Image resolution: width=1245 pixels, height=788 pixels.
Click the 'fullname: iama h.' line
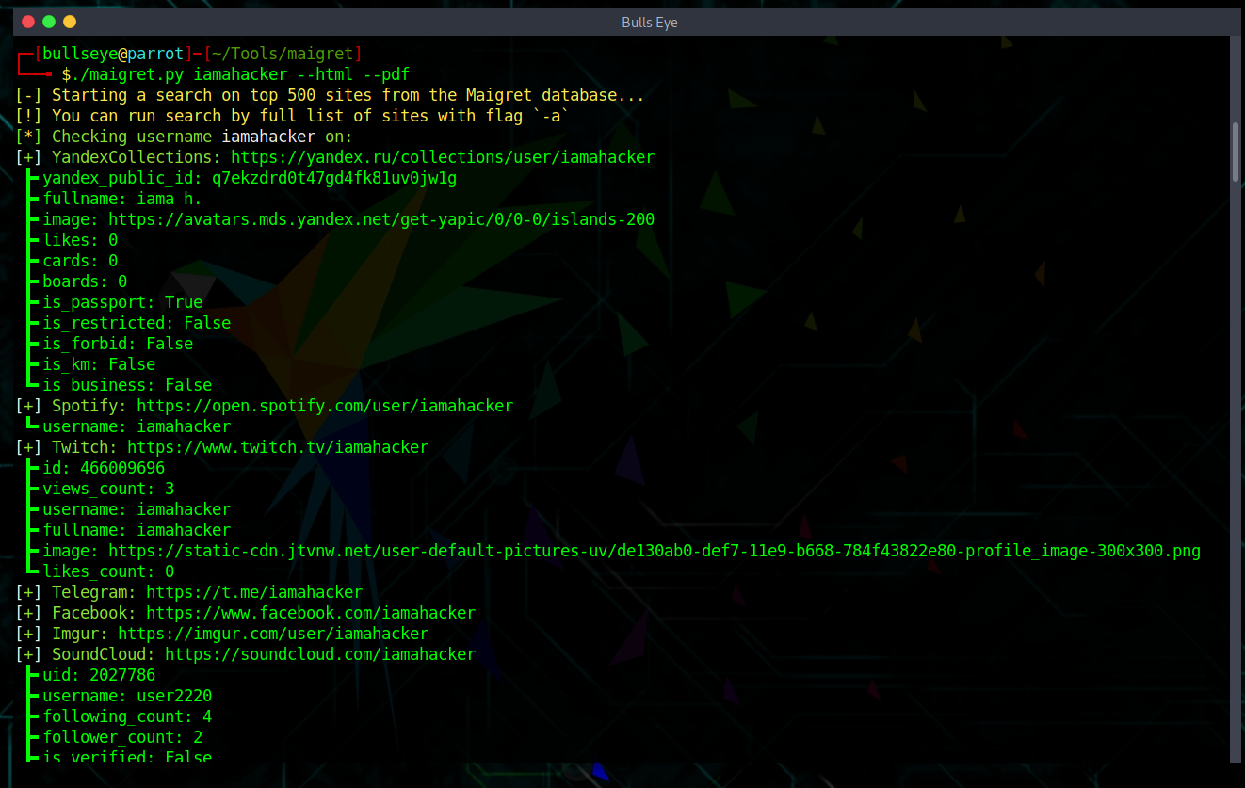click(x=122, y=199)
